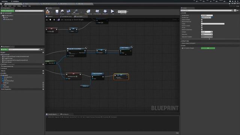Toggle the Expose on Spawn checkbox
The image size is (240, 135).
pyautogui.click(x=202, y=26)
